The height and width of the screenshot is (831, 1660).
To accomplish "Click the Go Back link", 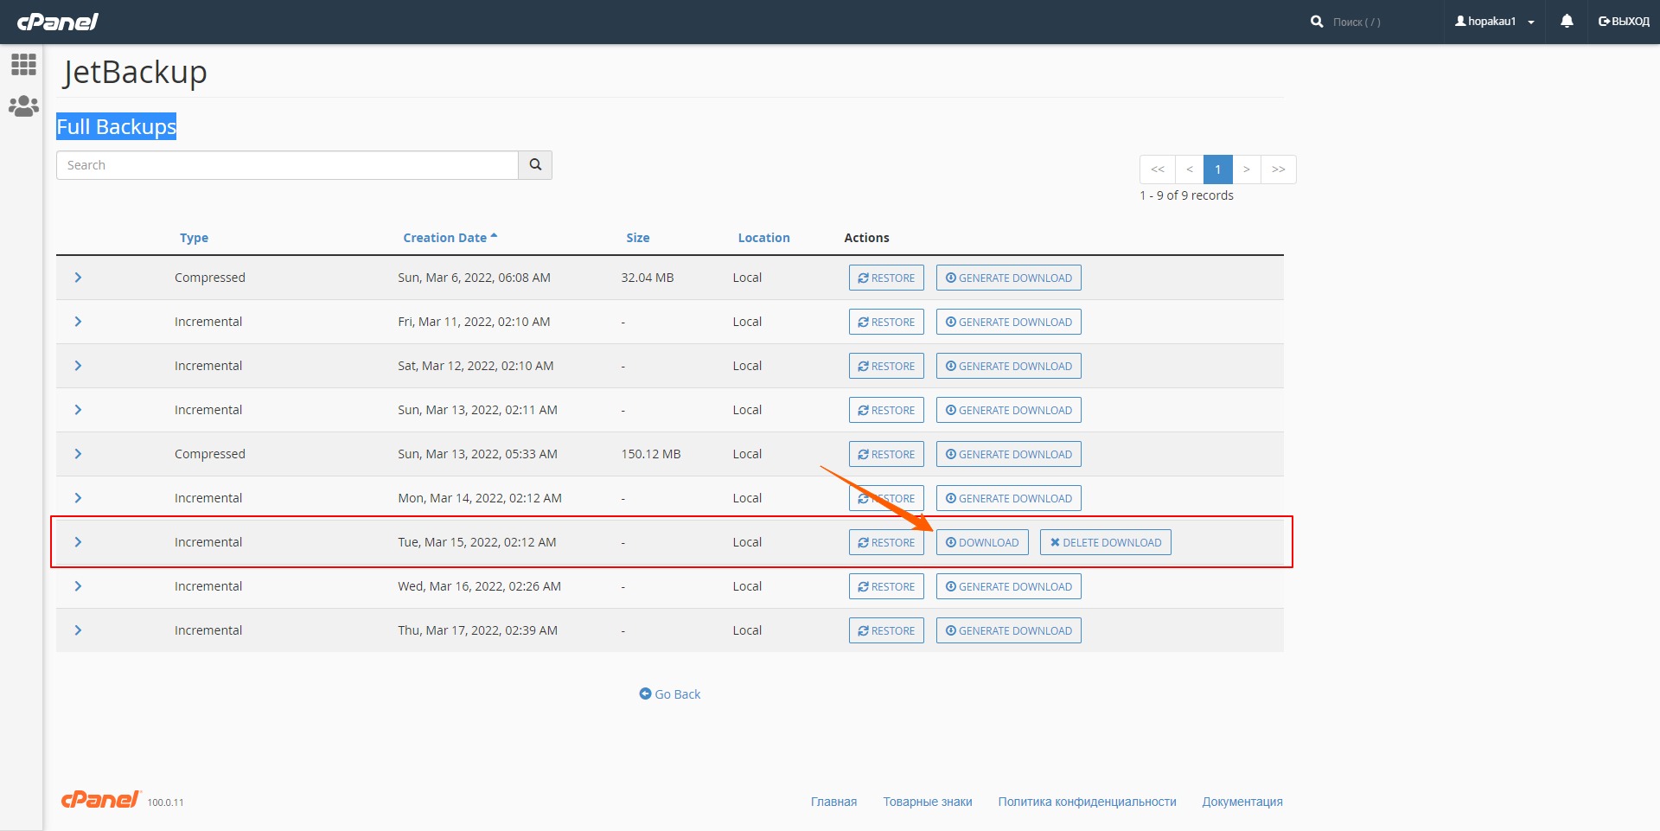I will point(670,694).
